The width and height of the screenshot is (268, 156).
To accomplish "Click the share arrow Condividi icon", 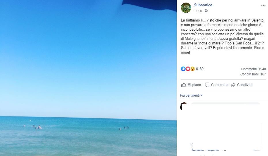I will [233, 85].
